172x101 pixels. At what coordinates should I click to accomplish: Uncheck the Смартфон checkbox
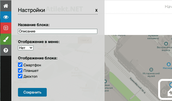[20, 65]
